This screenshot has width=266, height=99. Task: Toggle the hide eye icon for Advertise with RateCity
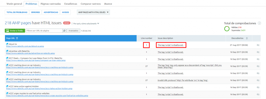click(258, 52)
